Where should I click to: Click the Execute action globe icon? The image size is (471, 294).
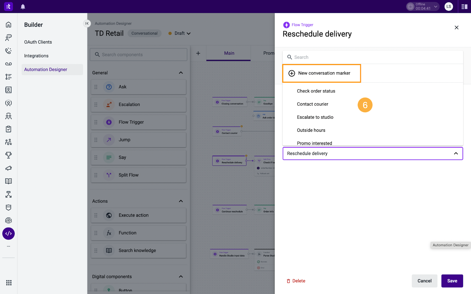pos(109,215)
